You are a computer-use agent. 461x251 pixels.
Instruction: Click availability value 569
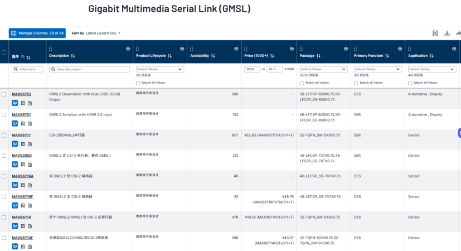tap(235, 94)
